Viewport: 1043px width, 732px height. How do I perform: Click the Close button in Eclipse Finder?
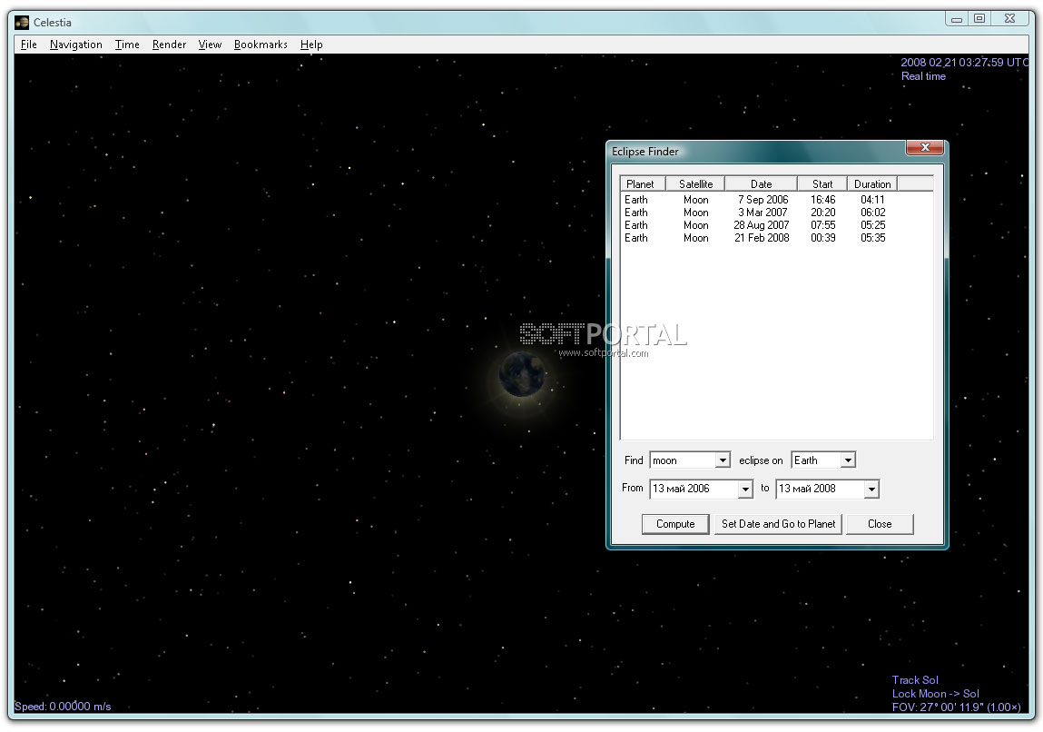[880, 524]
